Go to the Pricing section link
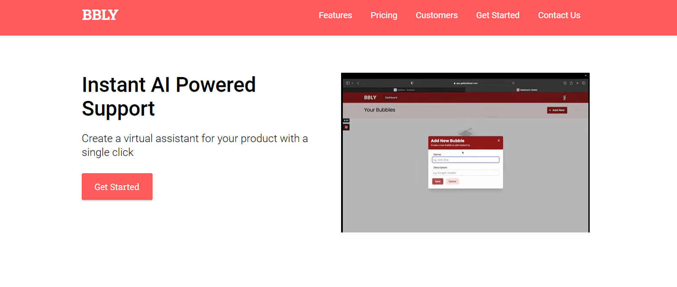677x287 pixels. [x=384, y=15]
